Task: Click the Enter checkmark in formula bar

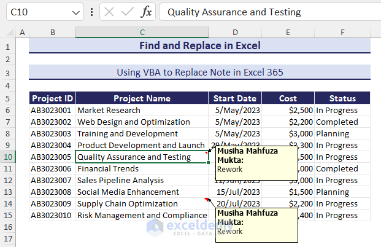Action: [x=128, y=12]
